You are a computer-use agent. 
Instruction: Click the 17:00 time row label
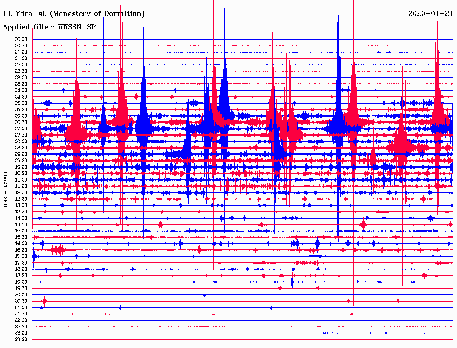pos(21,257)
